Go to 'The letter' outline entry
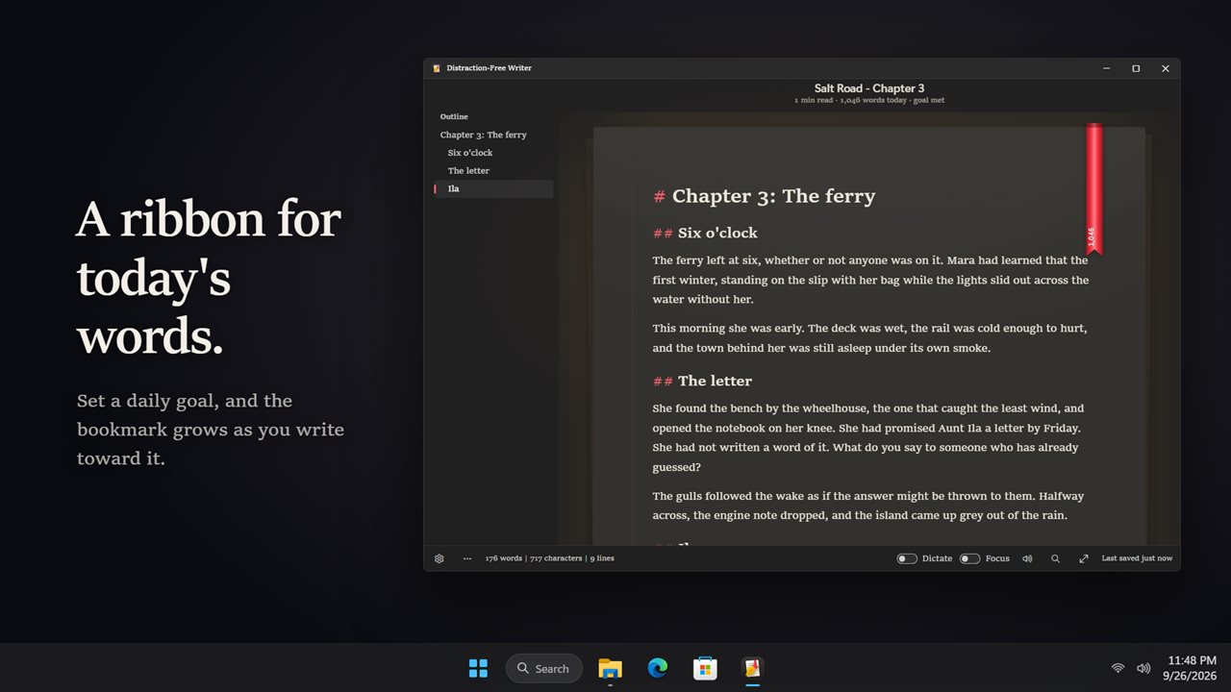 coord(468,171)
